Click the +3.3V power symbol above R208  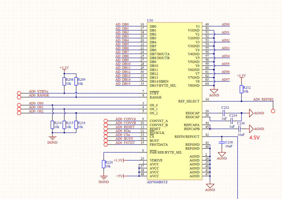pyautogui.click(x=64, y=68)
